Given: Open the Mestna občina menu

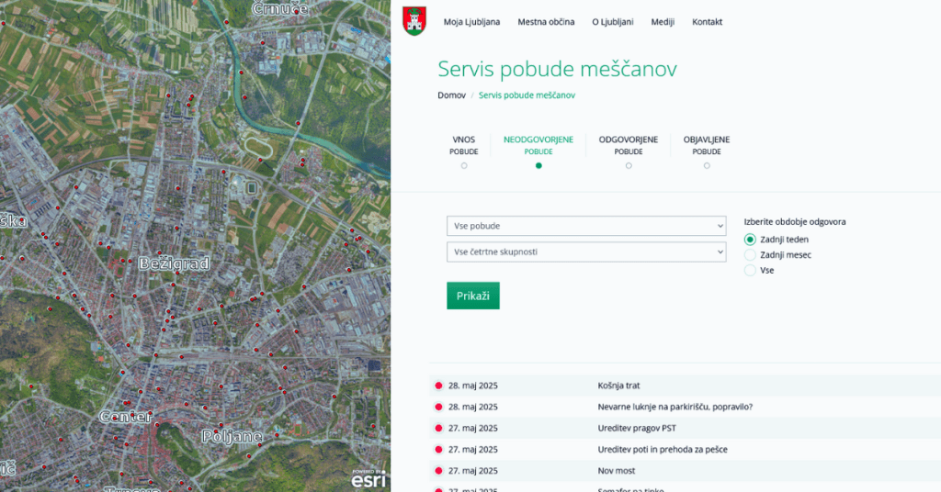Looking at the screenshot, I should coord(546,22).
